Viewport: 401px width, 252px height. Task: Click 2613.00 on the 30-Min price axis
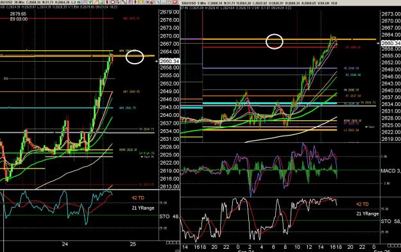(x=169, y=186)
